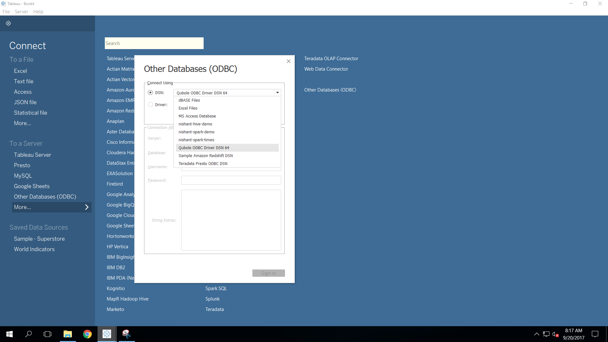Open Task View from taskbar

(47, 334)
